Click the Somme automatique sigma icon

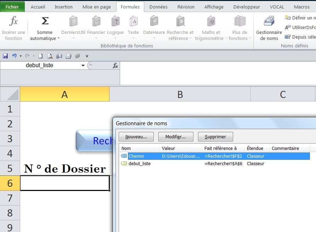coord(45,21)
